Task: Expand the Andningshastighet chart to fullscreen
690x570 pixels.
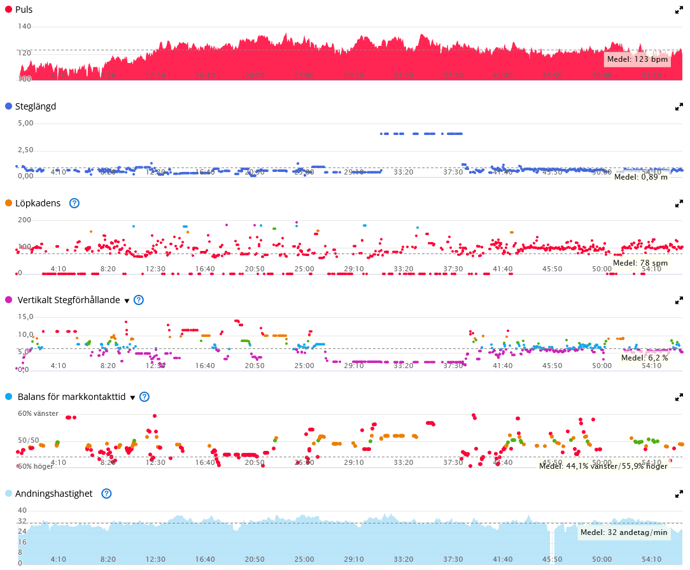Action: coord(679,494)
